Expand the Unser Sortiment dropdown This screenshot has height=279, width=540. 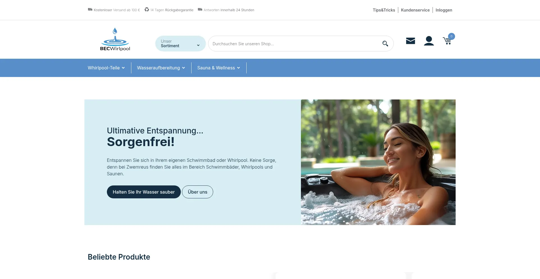181,44
